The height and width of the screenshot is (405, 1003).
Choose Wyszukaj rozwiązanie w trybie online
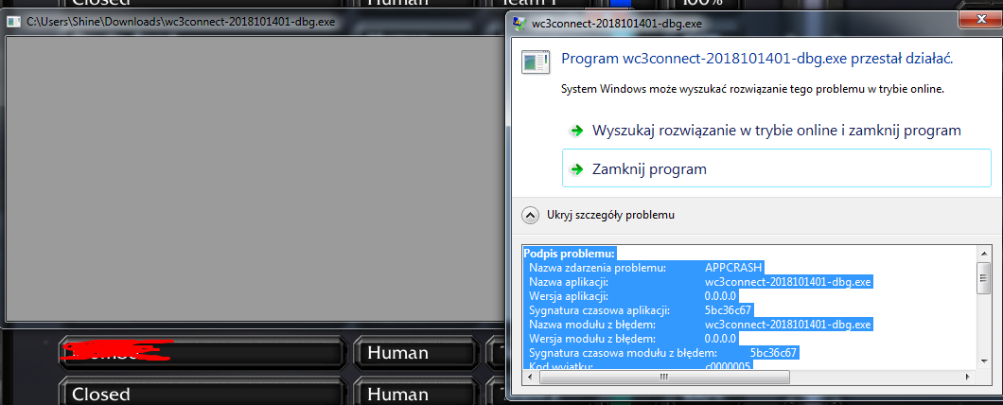tap(777, 131)
